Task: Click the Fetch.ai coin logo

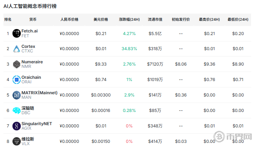Action: pyautogui.click(x=17, y=34)
